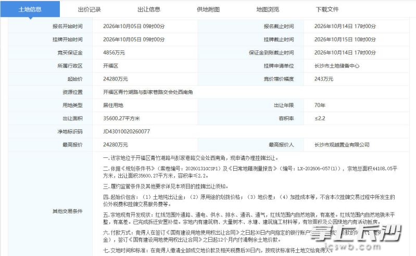The height and width of the screenshot is (256, 416).
Task: Click condition paragraph 五 about 宗地现有开发现状
Action: (x=249, y=218)
